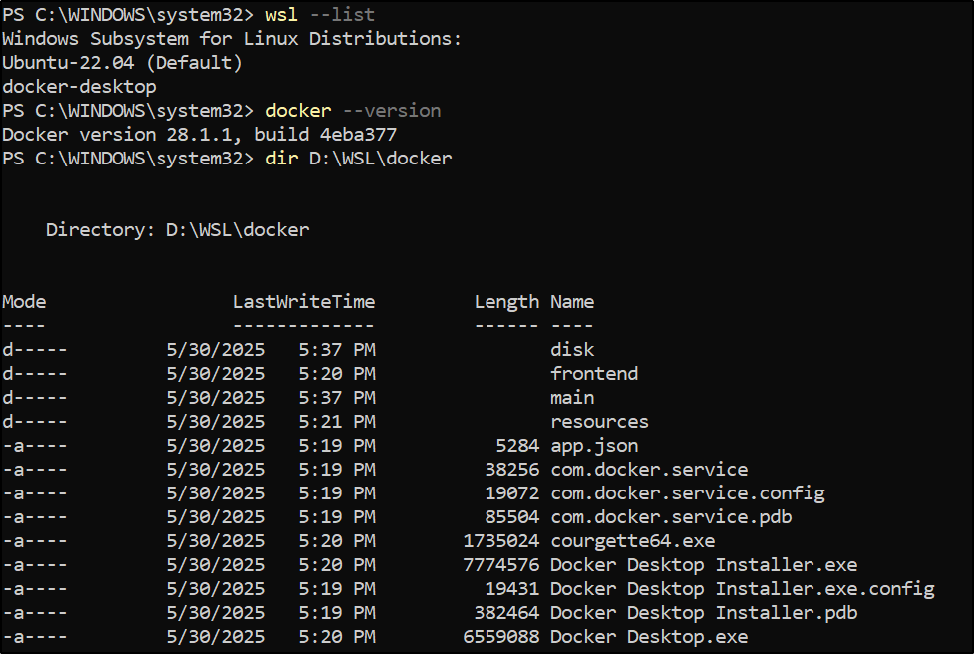Click the 'resources' directory name
The height and width of the screenshot is (654, 974).
[x=599, y=422]
